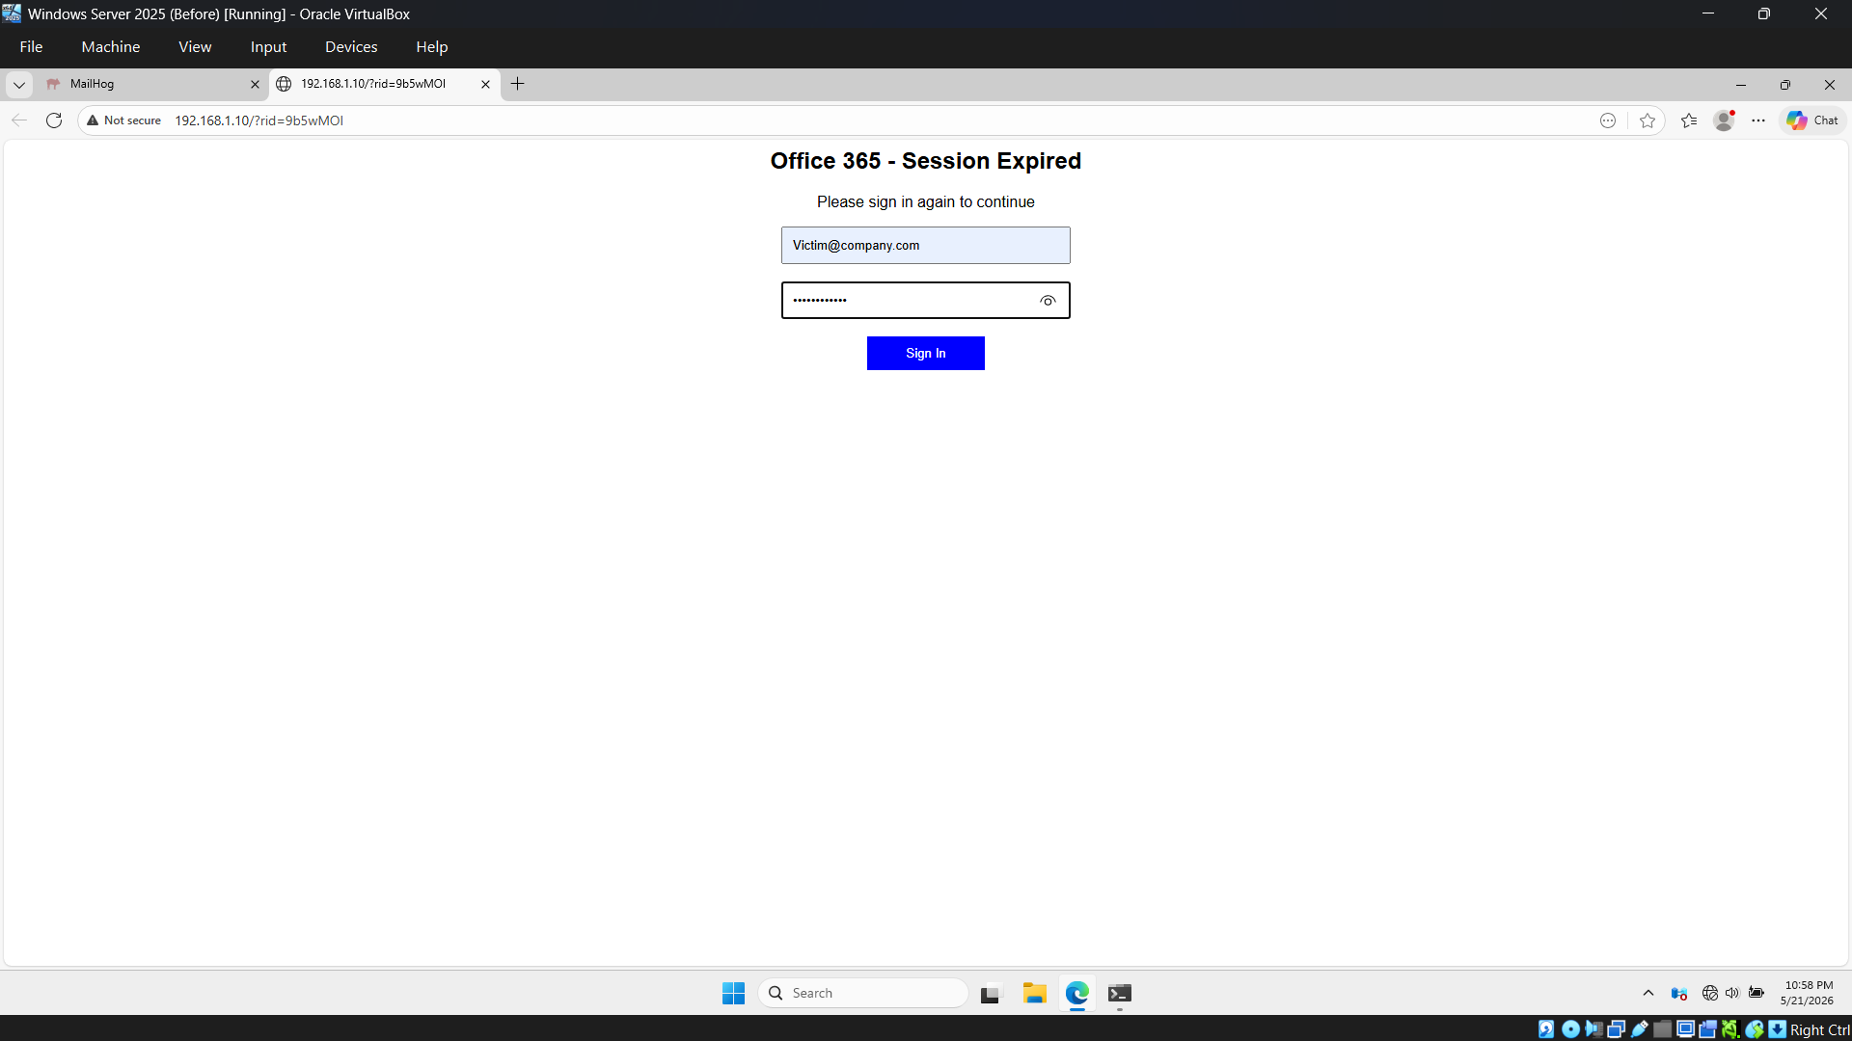The image size is (1852, 1041).
Task: Click the VirtualBox mouse integration icon
Action: (x=1755, y=1029)
